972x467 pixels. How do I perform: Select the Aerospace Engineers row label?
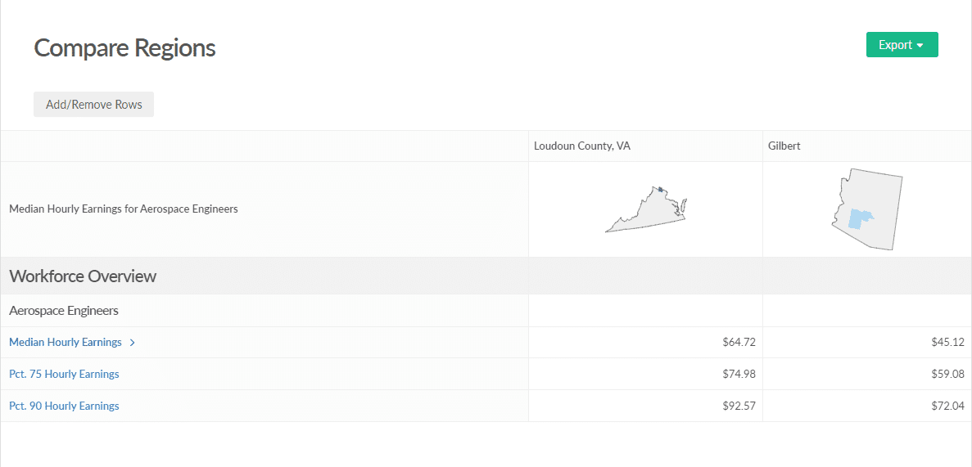pyautogui.click(x=64, y=311)
